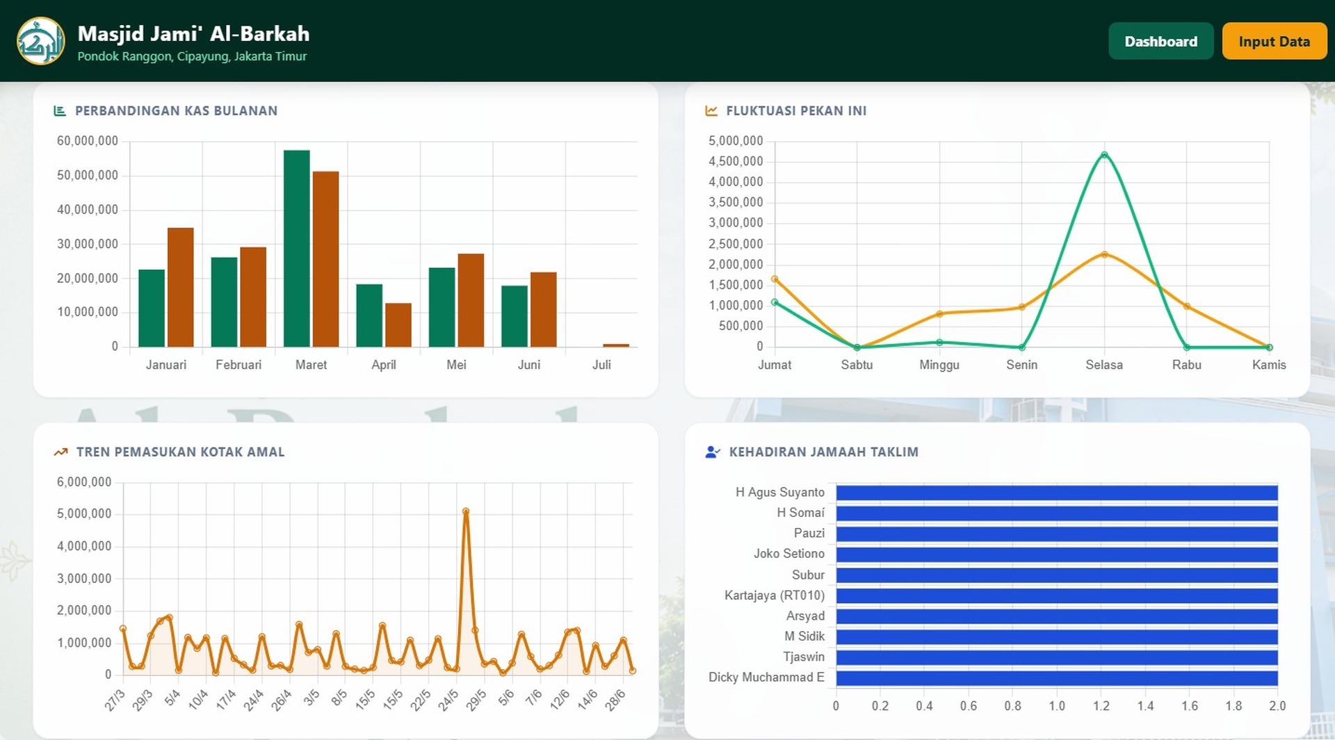Click the trend arrow icon beside Tren Pemasukan Kotak Amal

60,452
